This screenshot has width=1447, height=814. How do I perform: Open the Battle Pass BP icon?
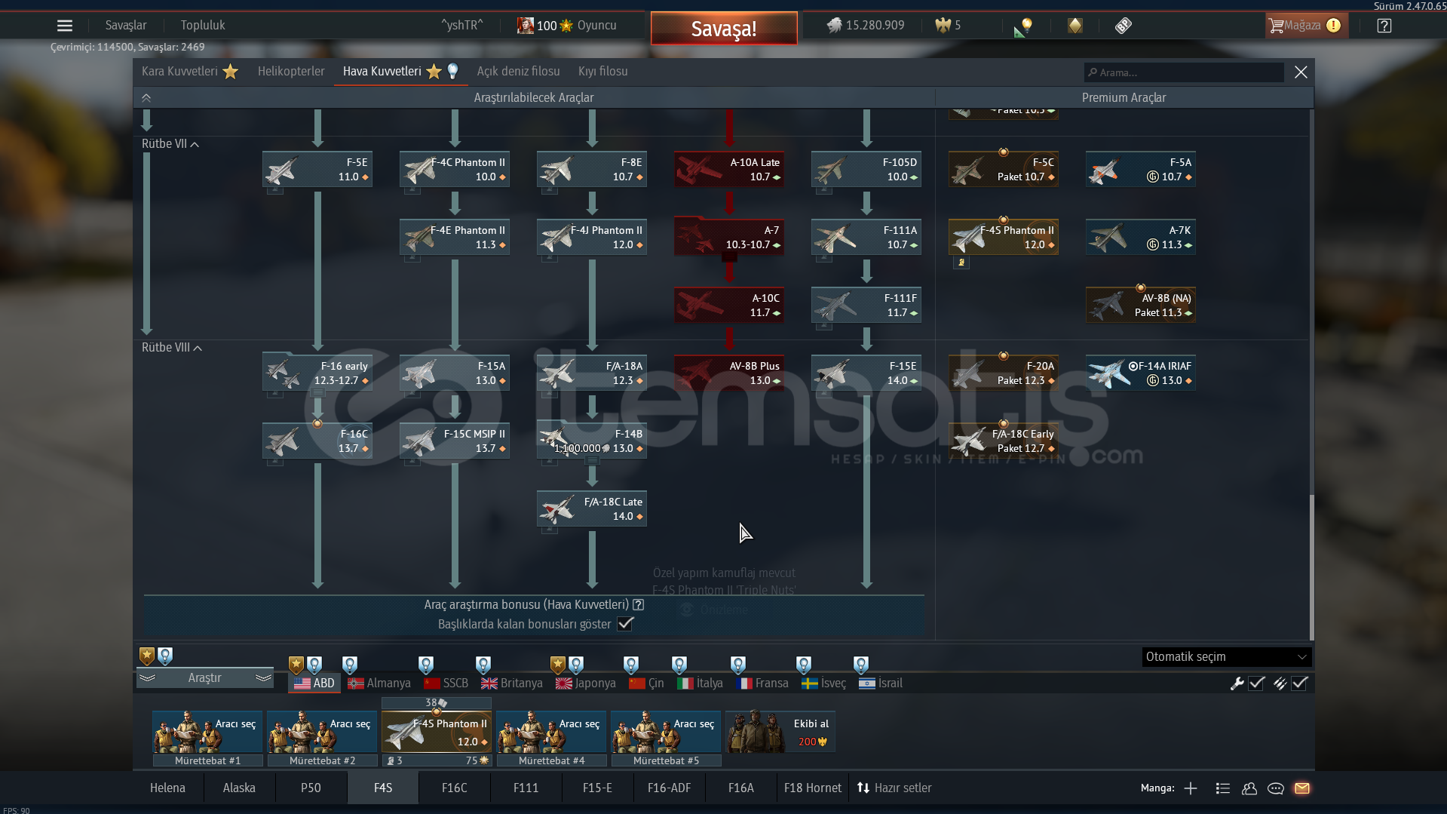click(1123, 26)
